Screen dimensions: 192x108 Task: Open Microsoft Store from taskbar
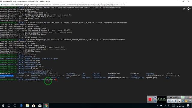[34, 105]
